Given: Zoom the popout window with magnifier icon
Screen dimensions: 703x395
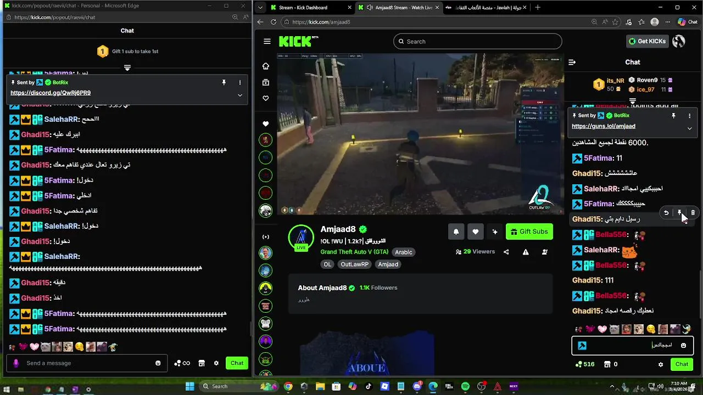Looking at the screenshot, I should click(235, 17).
